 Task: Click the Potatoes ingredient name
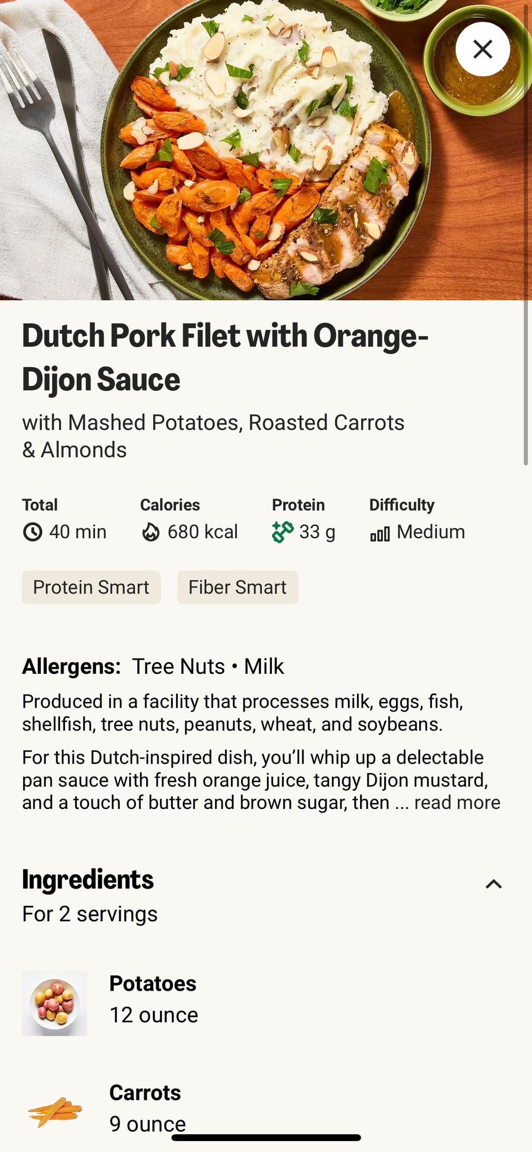click(x=153, y=983)
